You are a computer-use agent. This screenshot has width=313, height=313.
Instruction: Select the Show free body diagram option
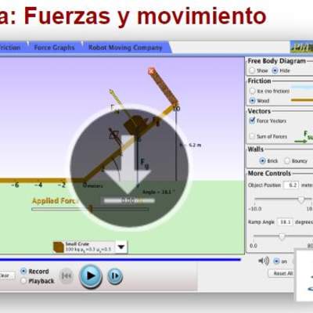tap(252, 70)
